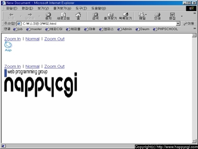Refresh the page with 새로고침 button
The height and width of the screenshot is (149, 198).
point(63,16)
